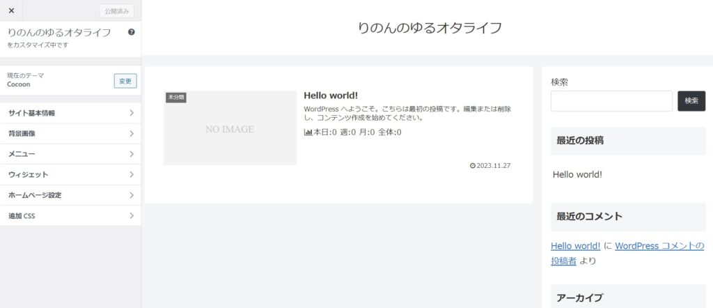This screenshot has width=713, height=308.
Task: Expand chevron beside メニュー
Action: click(132, 154)
